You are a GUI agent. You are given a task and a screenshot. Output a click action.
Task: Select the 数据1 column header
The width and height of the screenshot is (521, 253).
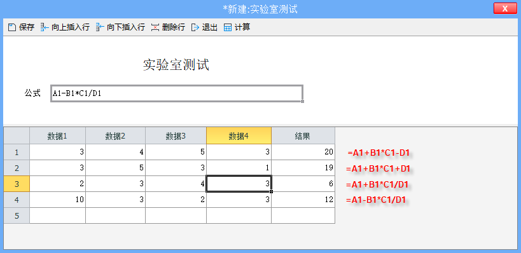point(57,136)
